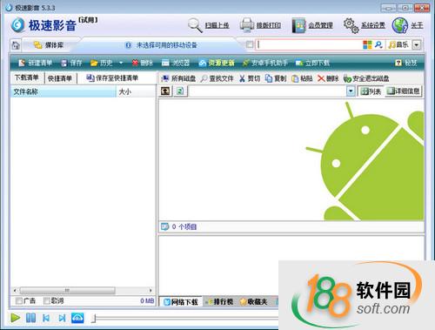435x330 pixels.
Task: Expand the music category dropdown
Action: pyautogui.click(x=417, y=44)
